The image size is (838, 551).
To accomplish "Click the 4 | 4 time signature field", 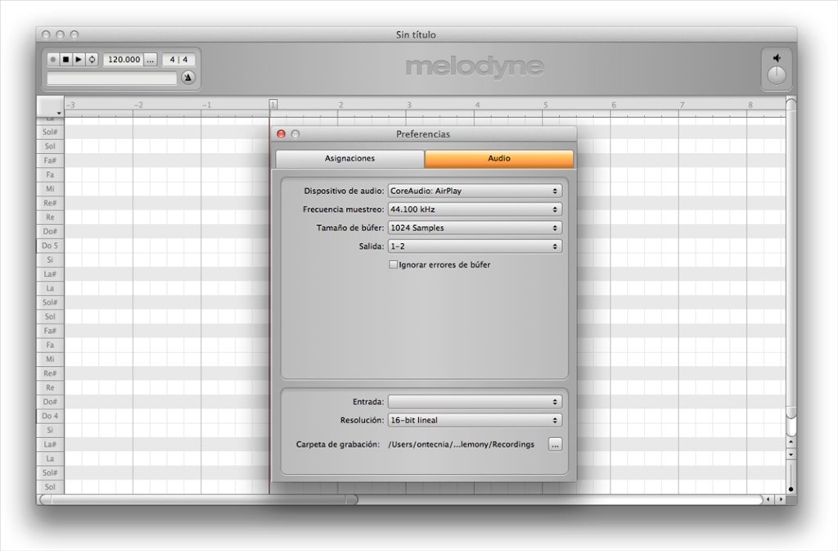I will pyautogui.click(x=178, y=59).
